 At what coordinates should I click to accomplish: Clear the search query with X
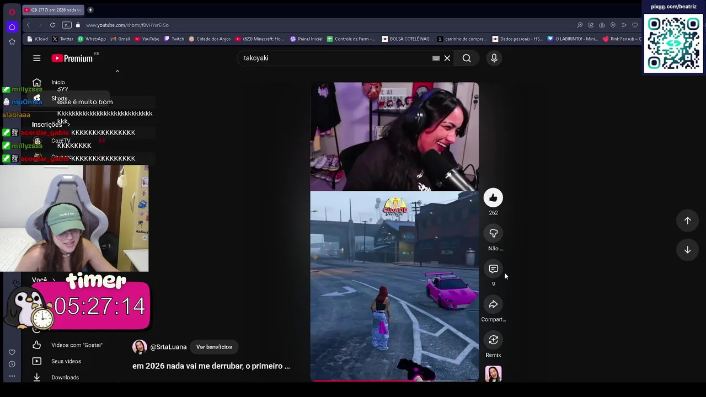click(447, 58)
